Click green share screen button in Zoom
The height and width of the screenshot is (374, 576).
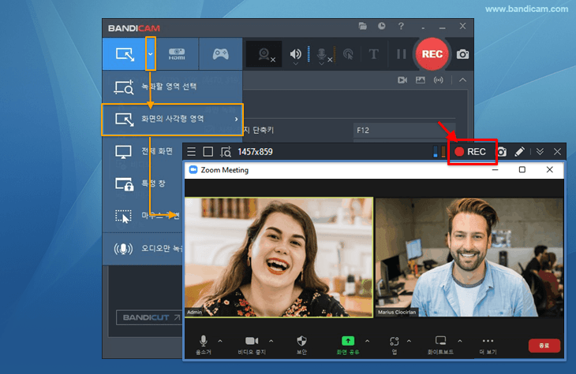click(x=348, y=341)
